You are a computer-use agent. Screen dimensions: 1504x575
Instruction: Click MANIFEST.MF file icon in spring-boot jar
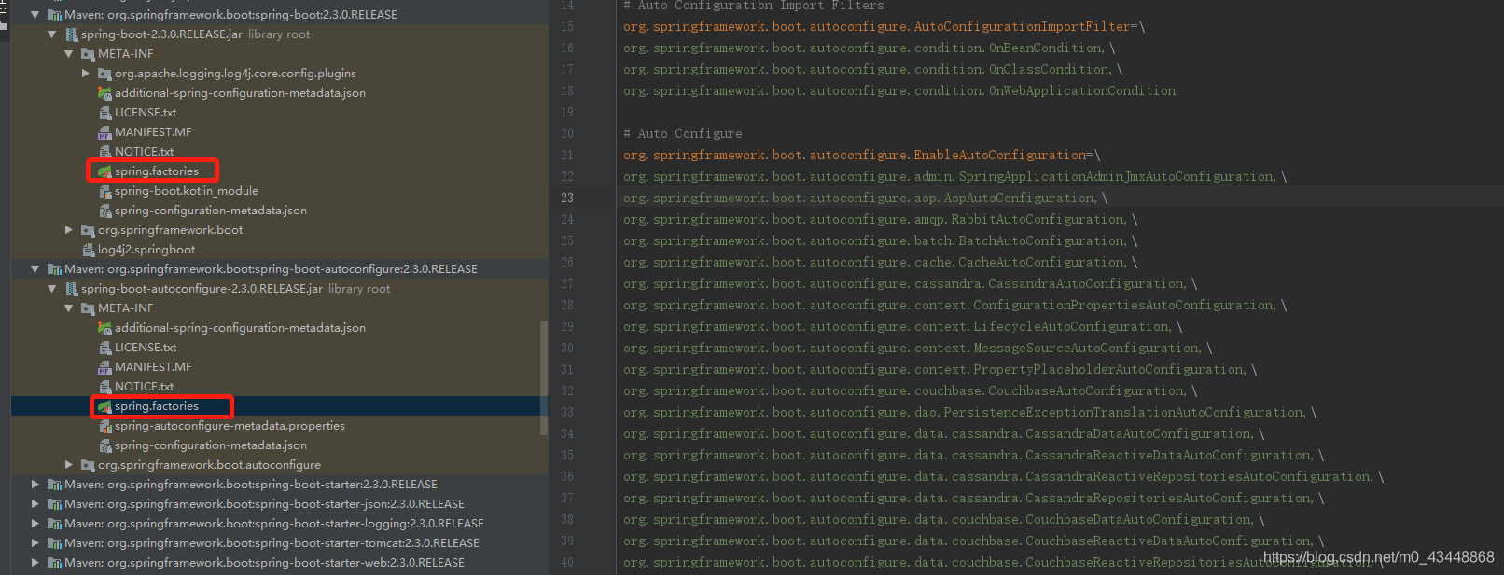(x=104, y=132)
